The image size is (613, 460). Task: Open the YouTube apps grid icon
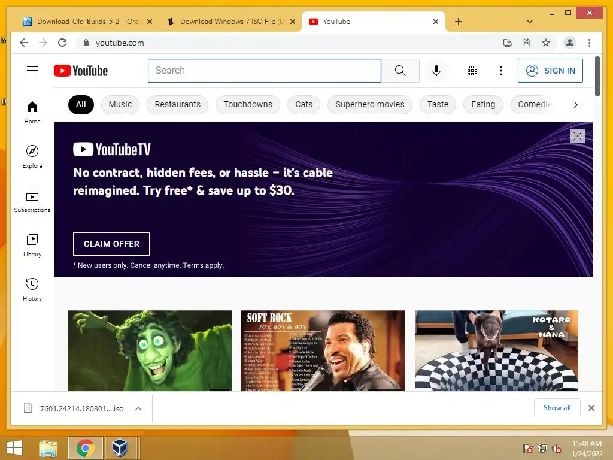tap(472, 71)
